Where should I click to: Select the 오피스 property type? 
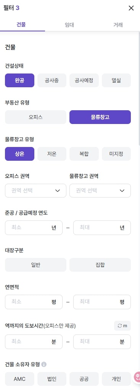click(x=36, y=117)
